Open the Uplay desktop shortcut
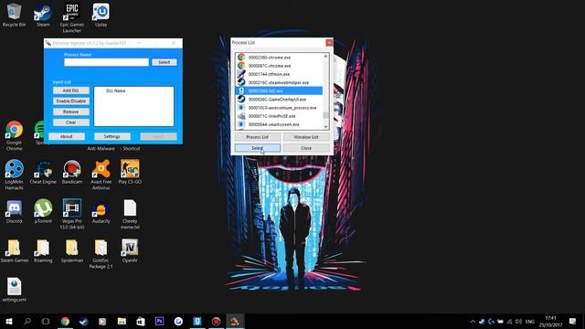Viewport: 585px width, 329px height. [x=101, y=15]
